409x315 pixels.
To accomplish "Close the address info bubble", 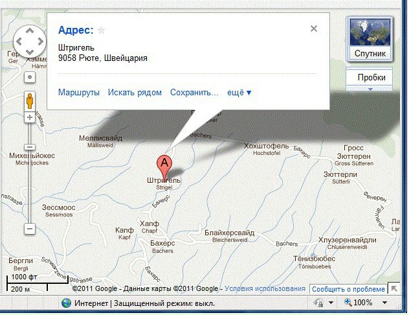I will [x=314, y=29].
